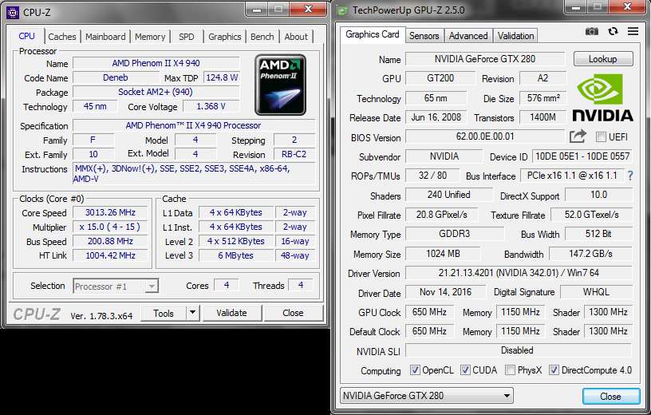Image resolution: width=651 pixels, height=415 pixels.
Task: Open the About tab in CPU-Z
Action: pos(296,37)
